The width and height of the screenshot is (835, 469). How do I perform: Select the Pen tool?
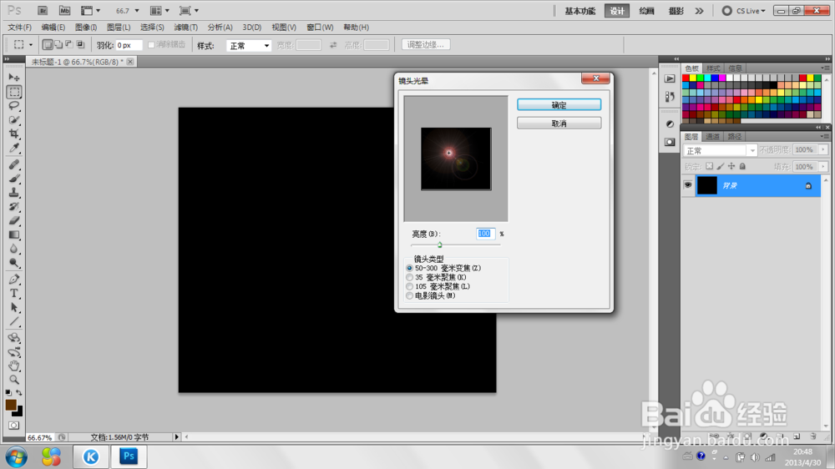coord(14,280)
